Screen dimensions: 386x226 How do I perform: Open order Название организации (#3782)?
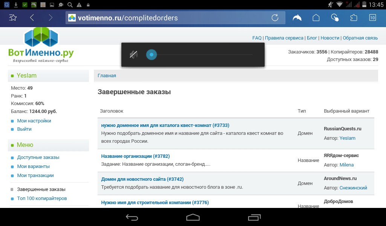(135, 156)
